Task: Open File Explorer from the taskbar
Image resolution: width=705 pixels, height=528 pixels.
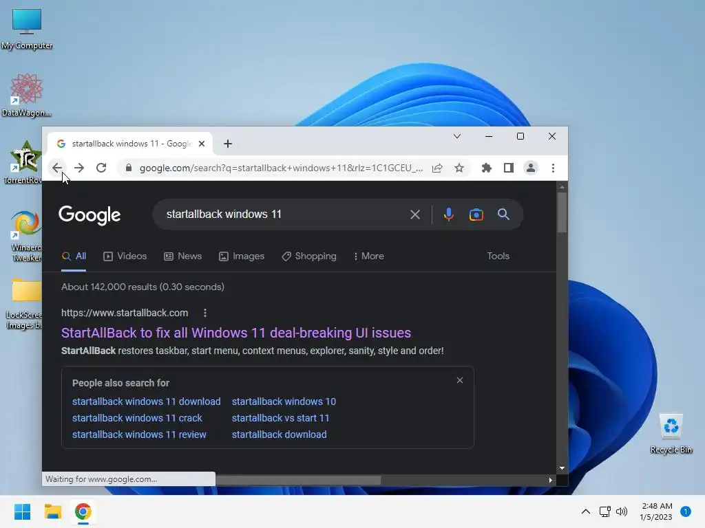Action: click(x=52, y=511)
